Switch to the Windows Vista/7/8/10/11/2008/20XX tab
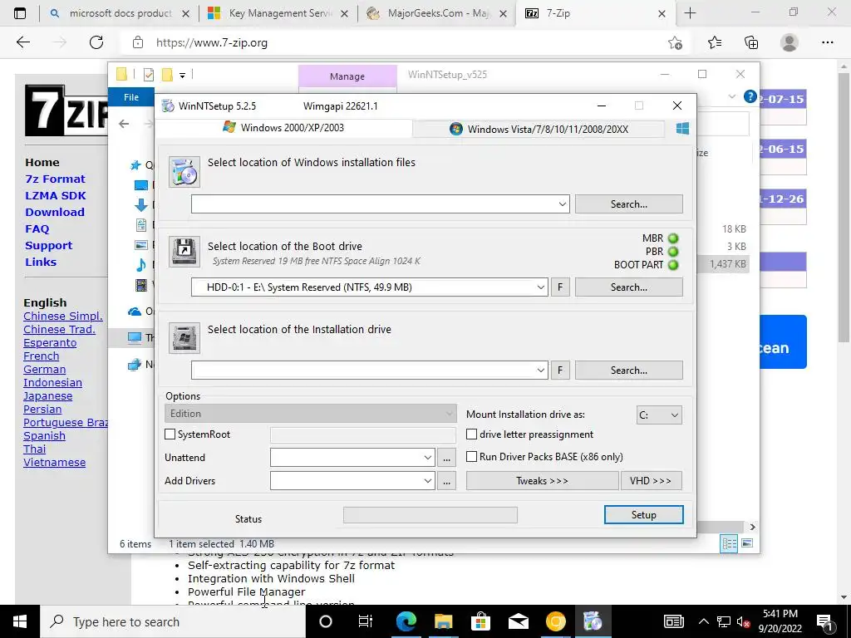 click(x=539, y=129)
